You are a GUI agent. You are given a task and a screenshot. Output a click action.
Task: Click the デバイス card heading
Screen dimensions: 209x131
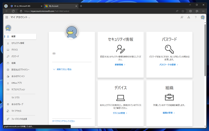click(x=120, y=88)
